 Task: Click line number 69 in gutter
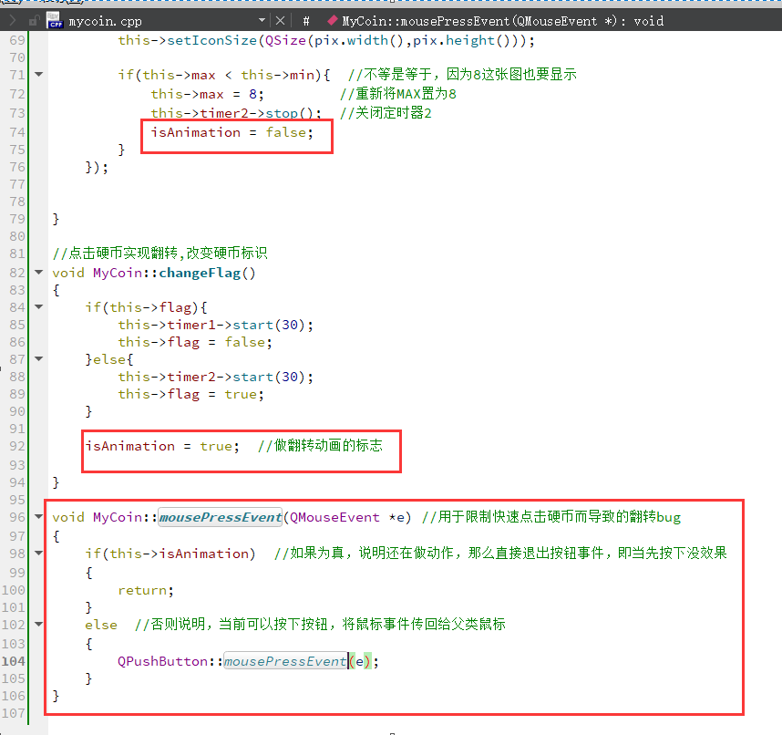tap(17, 40)
